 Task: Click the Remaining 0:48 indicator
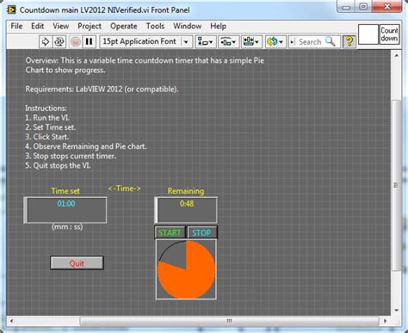point(186,210)
